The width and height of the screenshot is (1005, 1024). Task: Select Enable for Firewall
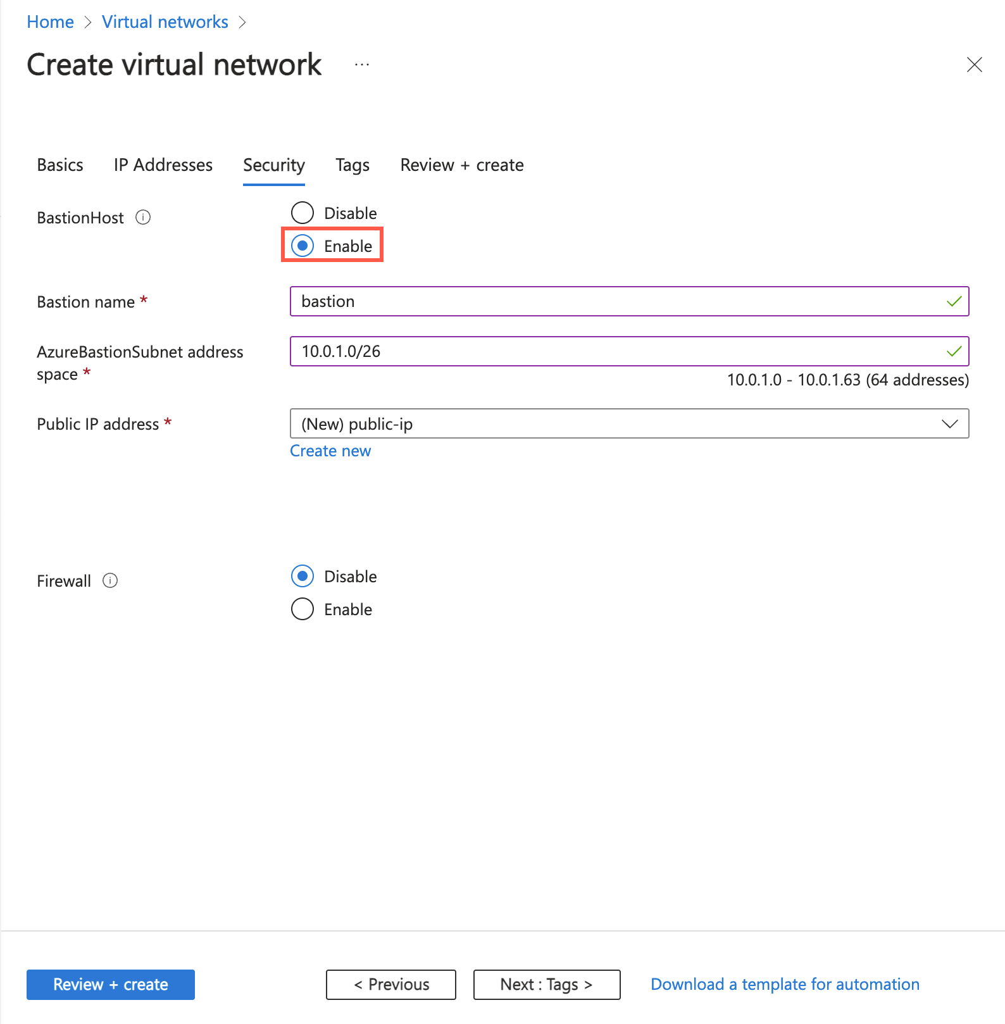coord(303,609)
